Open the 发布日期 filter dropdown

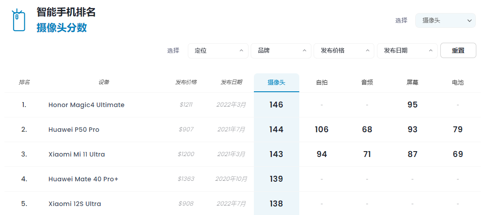[x=407, y=51]
